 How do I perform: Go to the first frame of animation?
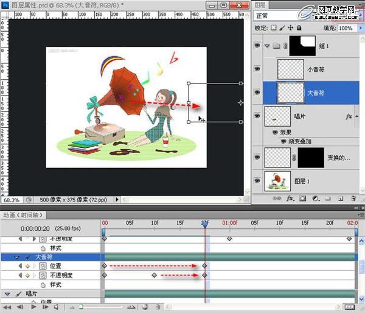[7, 307]
